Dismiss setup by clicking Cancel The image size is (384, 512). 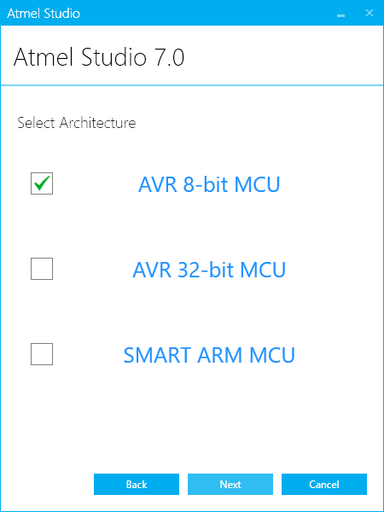pos(324,484)
